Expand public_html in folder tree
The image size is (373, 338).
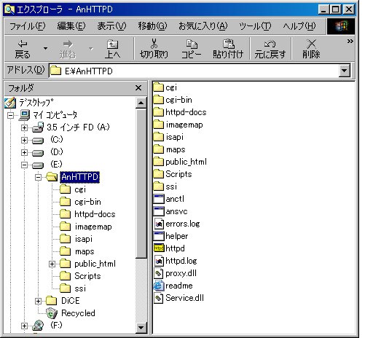click(52, 264)
